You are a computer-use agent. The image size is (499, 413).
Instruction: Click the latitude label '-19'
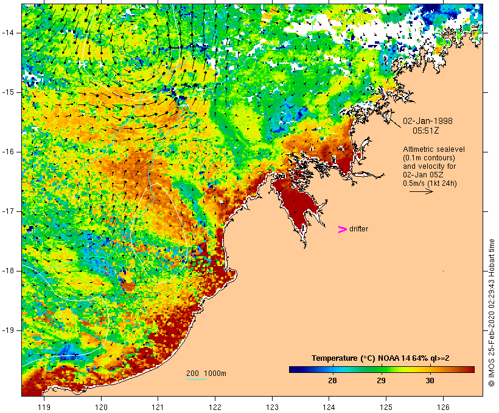tap(8, 330)
